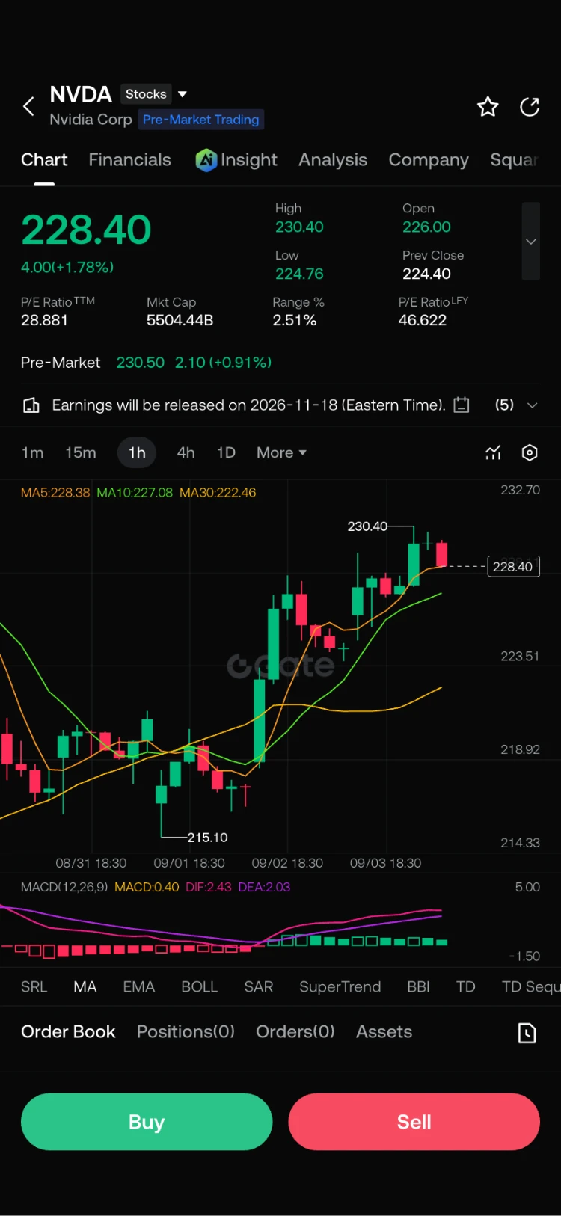This screenshot has height=1216, width=561.
Task: Enable the TD indicator
Action: pos(466,987)
